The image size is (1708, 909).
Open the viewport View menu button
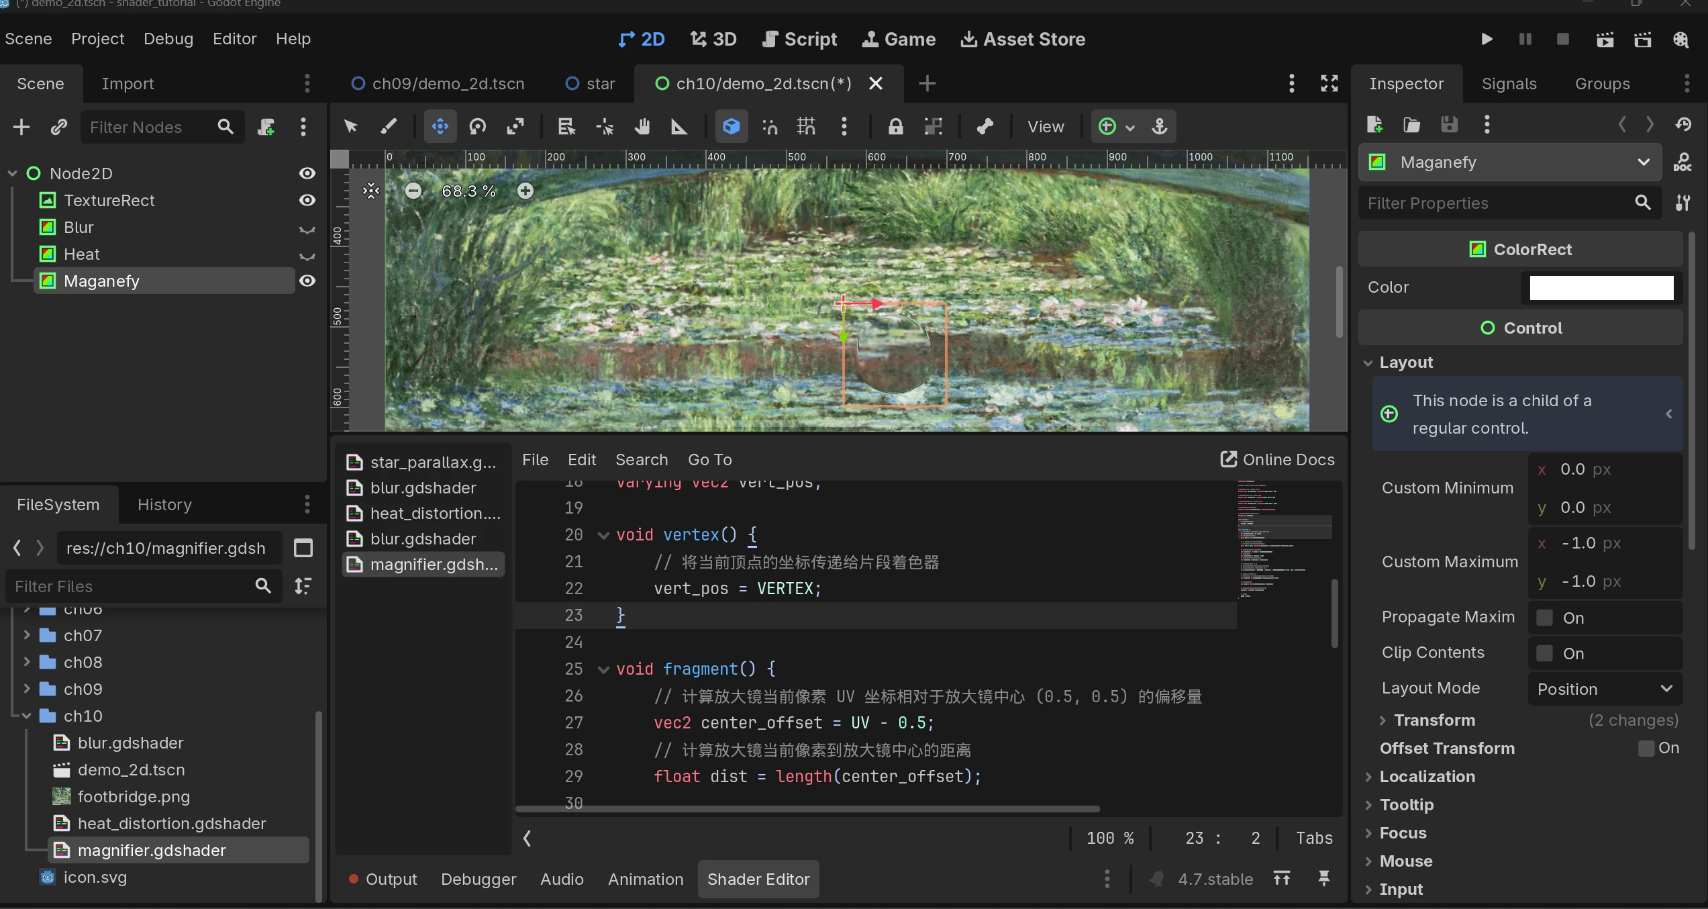click(1046, 126)
